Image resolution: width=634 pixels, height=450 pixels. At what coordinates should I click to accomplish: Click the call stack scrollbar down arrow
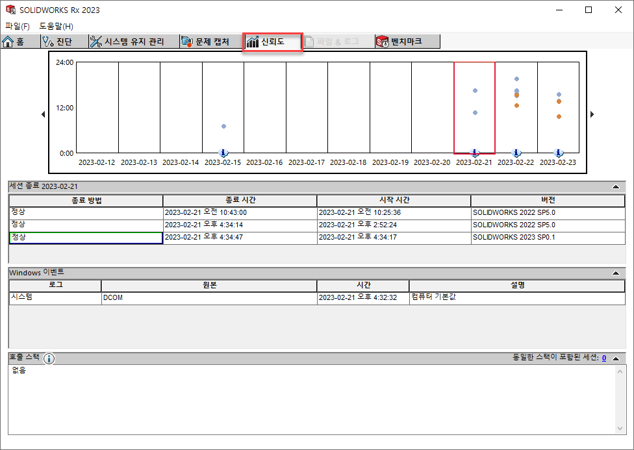click(620, 429)
